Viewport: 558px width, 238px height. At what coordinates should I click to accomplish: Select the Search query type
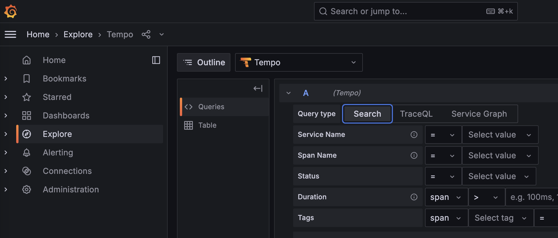tap(367, 114)
